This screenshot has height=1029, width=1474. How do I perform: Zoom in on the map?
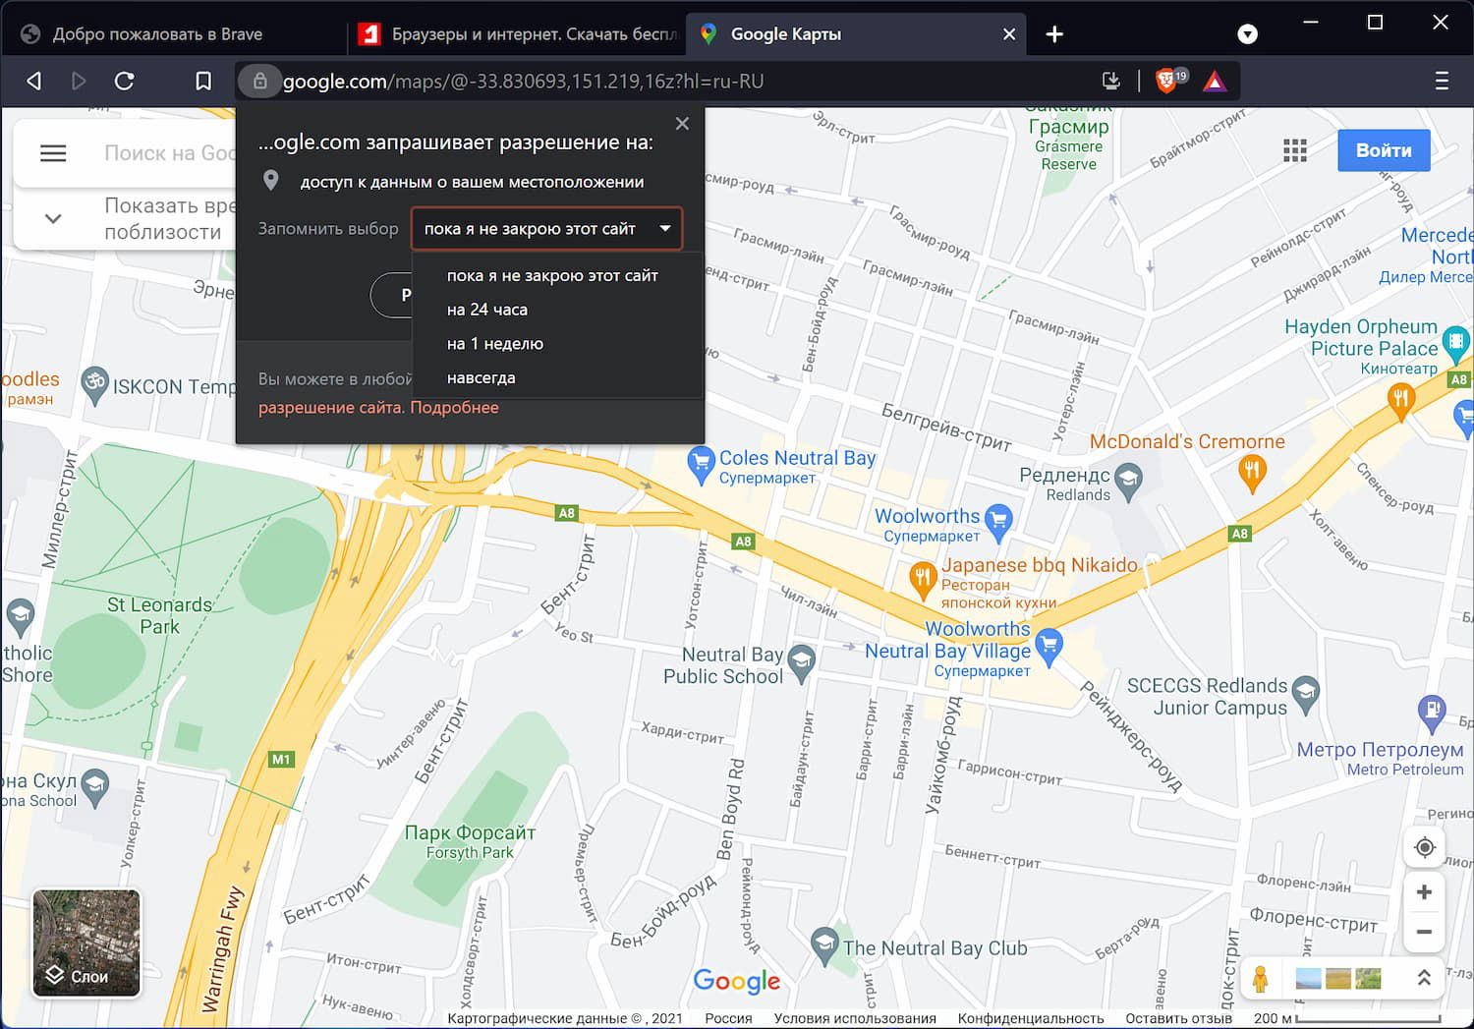[x=1424, y=892]
